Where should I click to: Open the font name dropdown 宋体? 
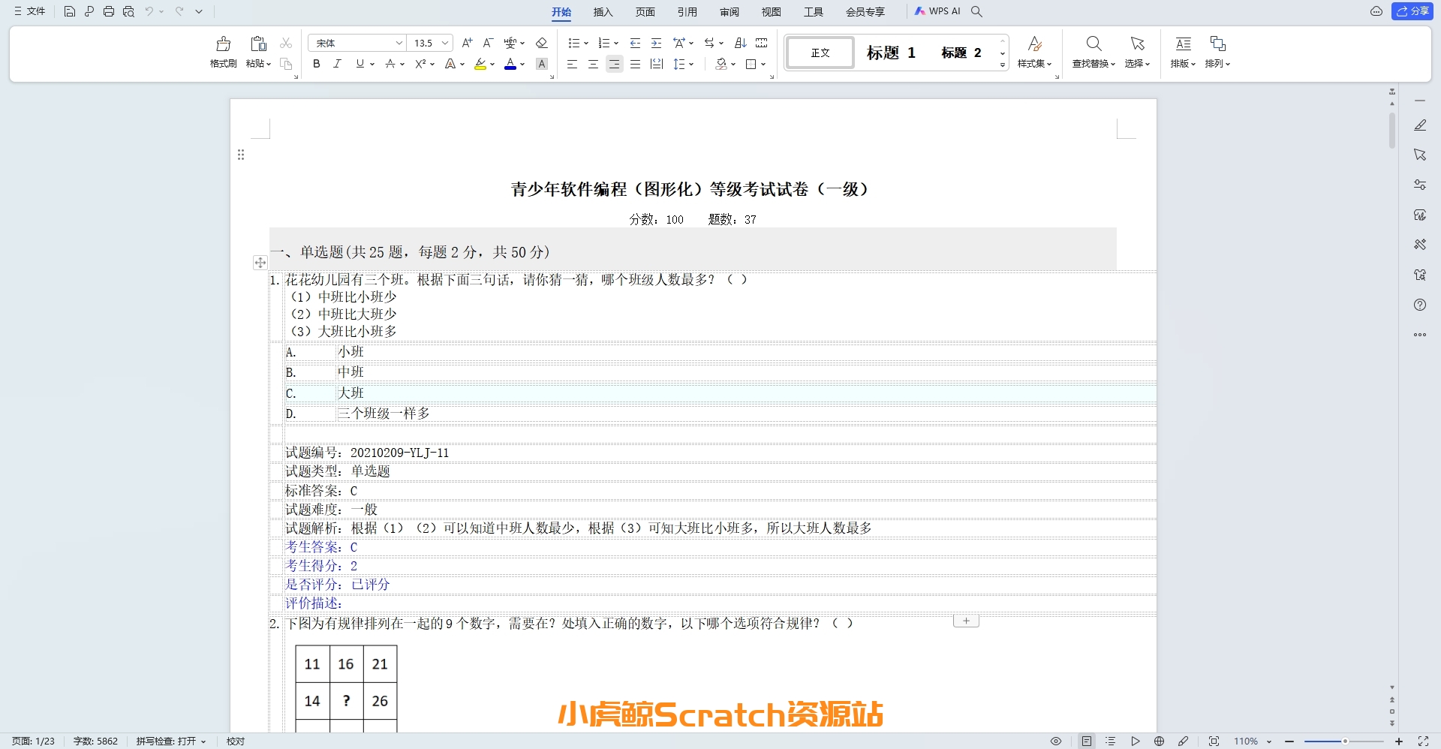(399, 43)
